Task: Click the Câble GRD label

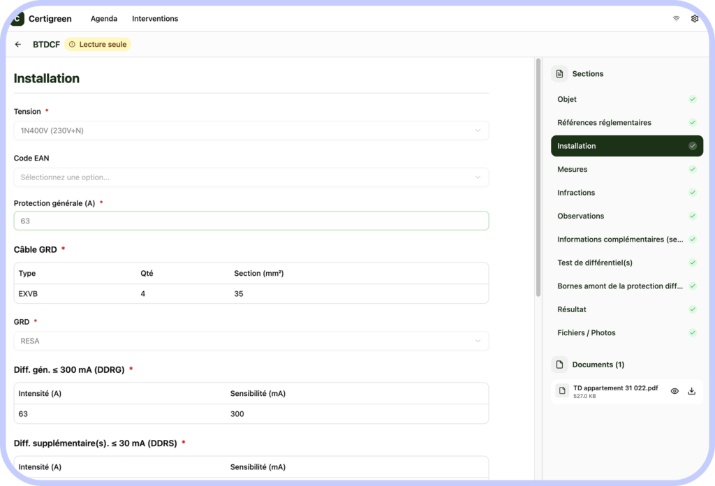Action: click(x=35, y=249)
